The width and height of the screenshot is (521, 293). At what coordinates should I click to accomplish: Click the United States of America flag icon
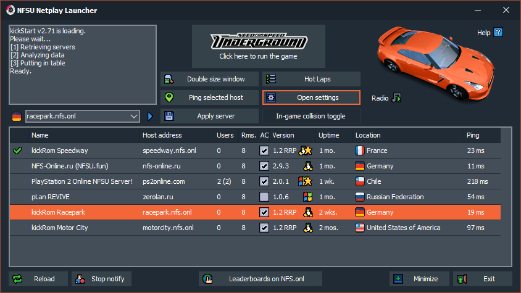[x=360, y=228]
